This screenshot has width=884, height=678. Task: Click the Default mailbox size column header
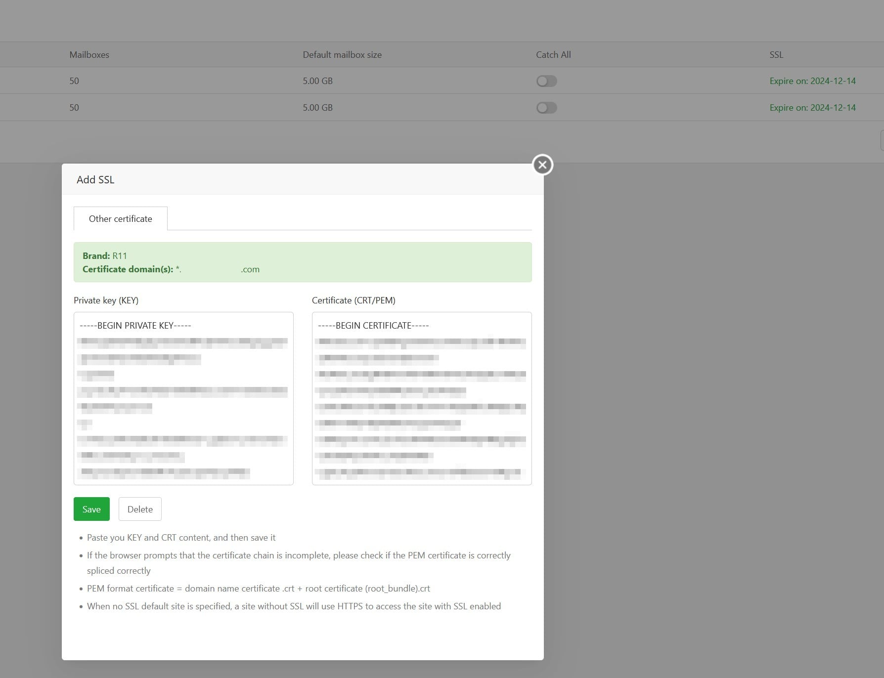[342, 55]
